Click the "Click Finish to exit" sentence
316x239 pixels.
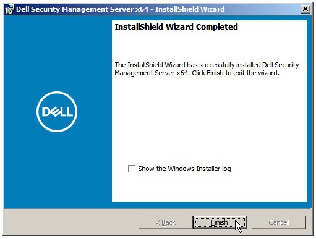236,73
